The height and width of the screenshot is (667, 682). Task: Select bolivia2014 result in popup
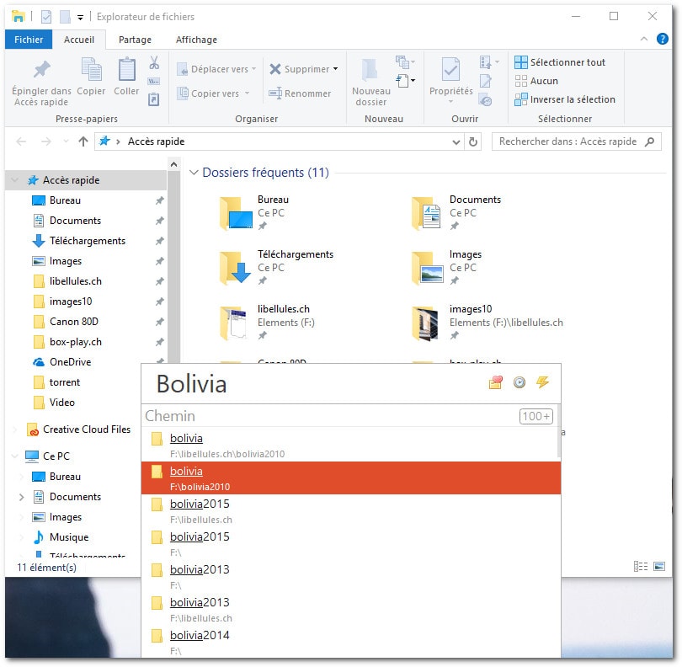click(x=350, y=643)
